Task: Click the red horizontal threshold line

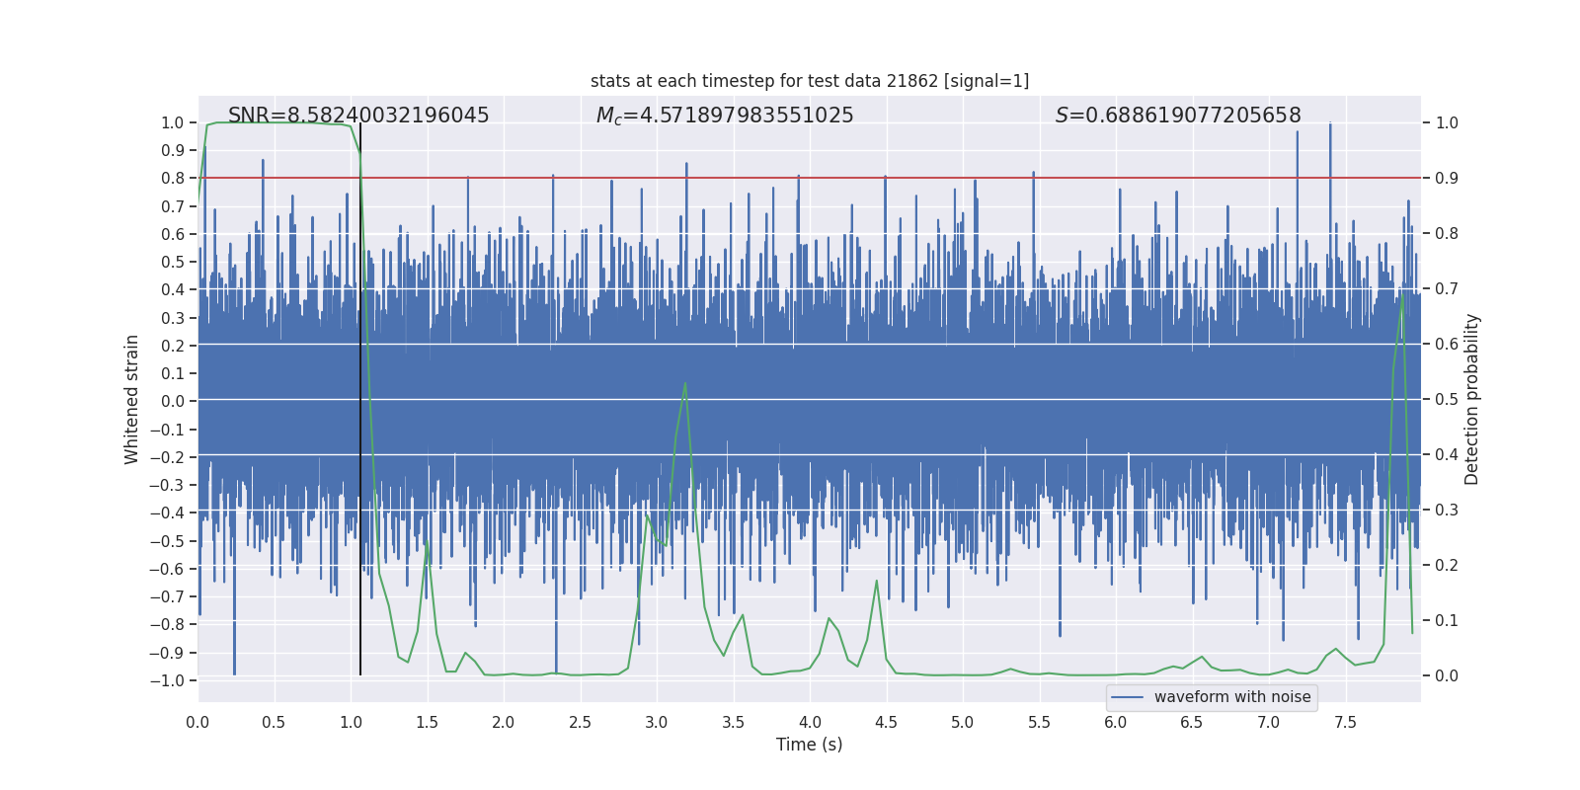Action: coord(810,178)
